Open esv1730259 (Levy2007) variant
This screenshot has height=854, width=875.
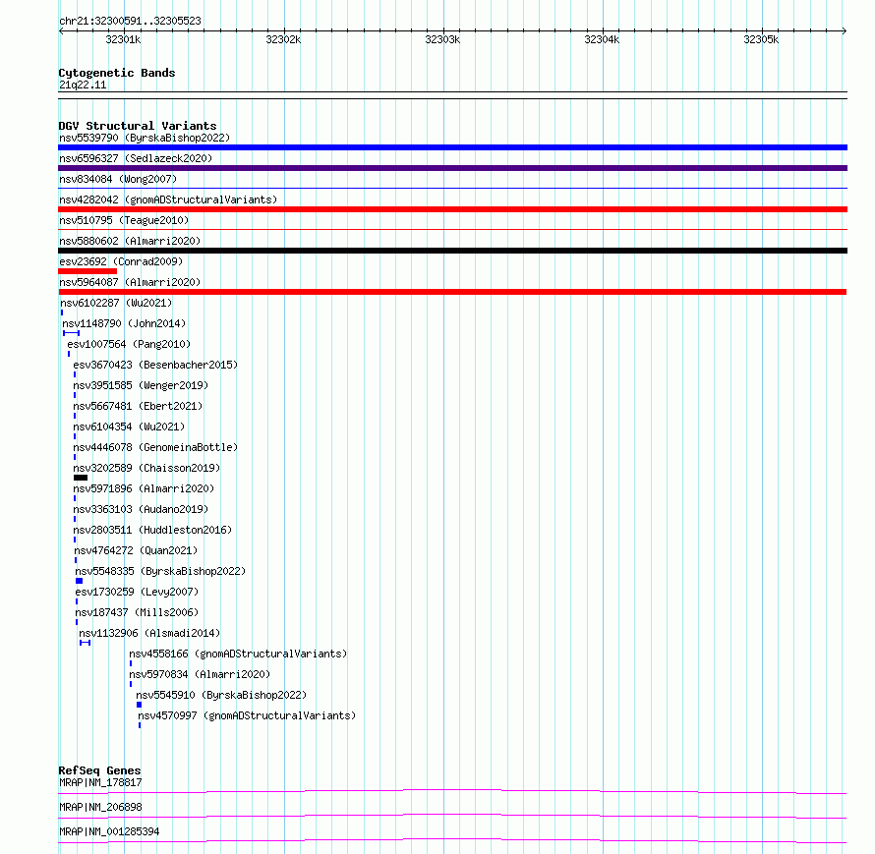(x=137, y=592)
